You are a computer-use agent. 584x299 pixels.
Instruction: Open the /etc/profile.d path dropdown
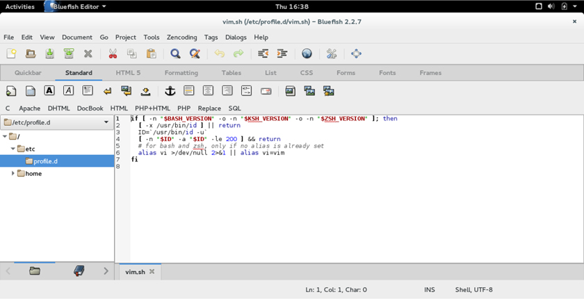click(x=106, y=122)
